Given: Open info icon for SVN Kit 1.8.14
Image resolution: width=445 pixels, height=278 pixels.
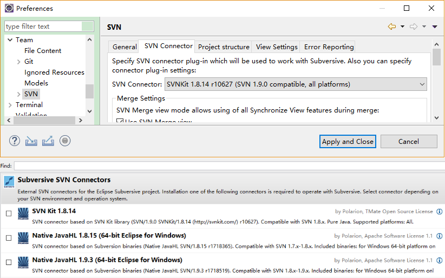Looking at the screenshot, I should click(x=440, y=211).
